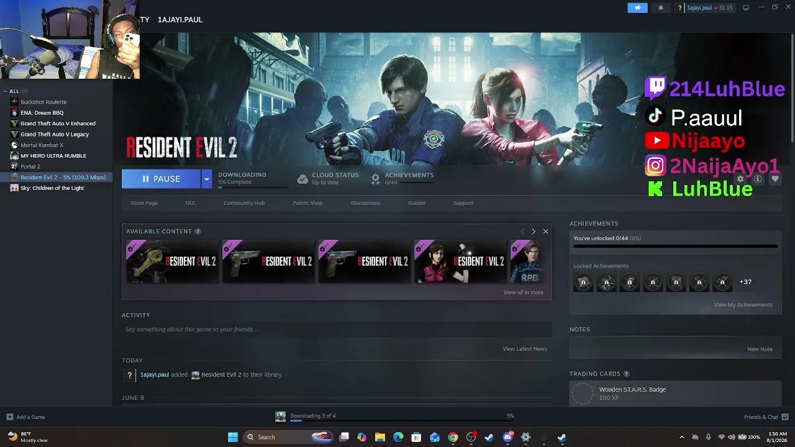Open the Points Shop tab

307,203
